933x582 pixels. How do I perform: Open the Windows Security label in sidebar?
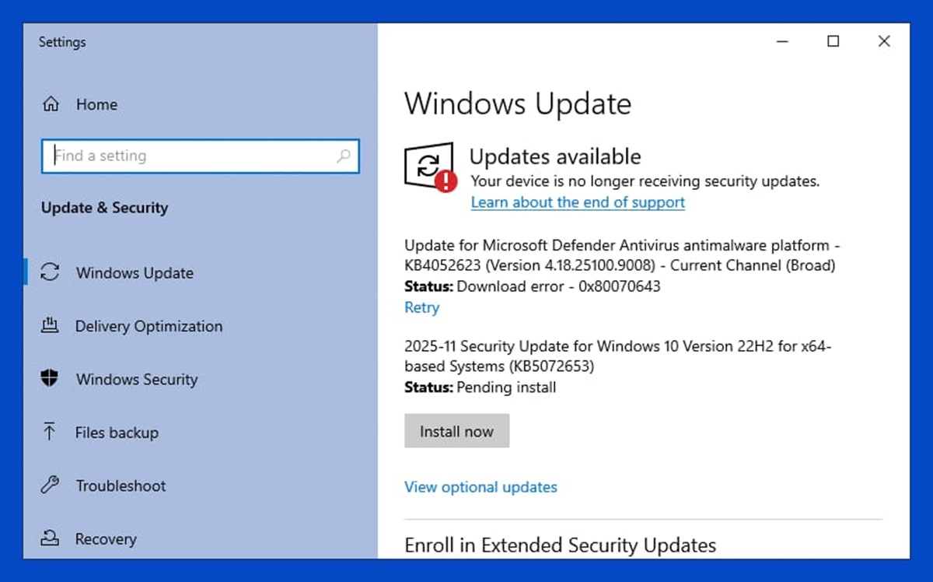point(137,380)
